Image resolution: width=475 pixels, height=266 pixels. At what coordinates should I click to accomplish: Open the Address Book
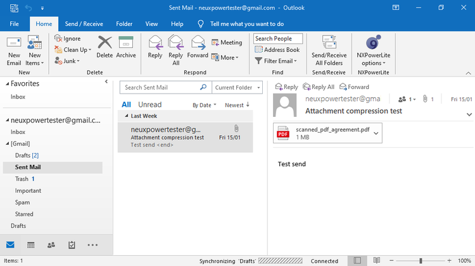[x=277, y=49]
